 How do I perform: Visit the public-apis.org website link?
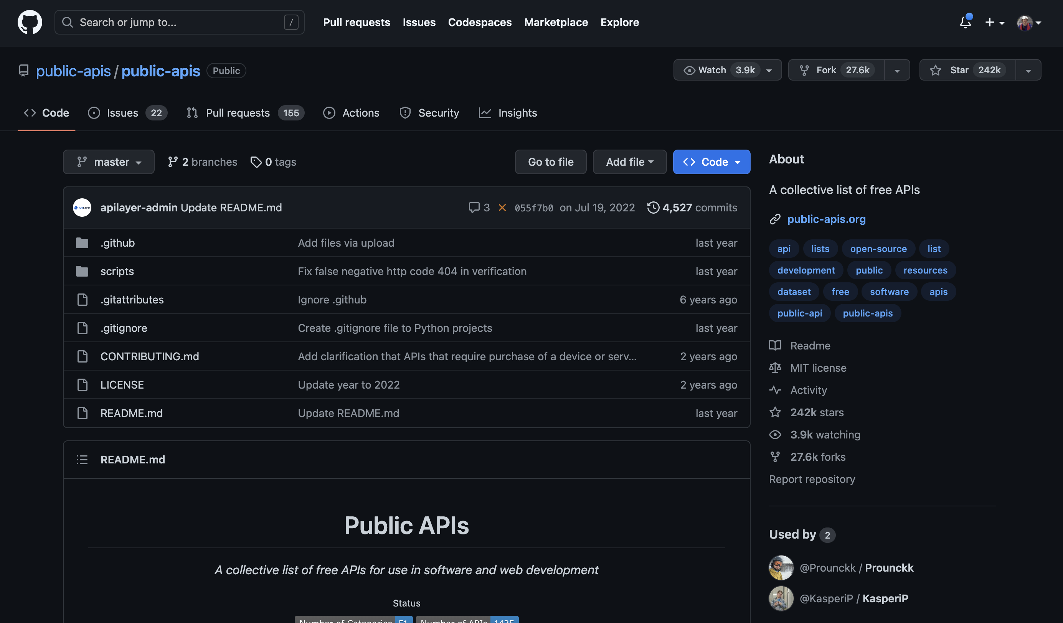click(826, 219)
